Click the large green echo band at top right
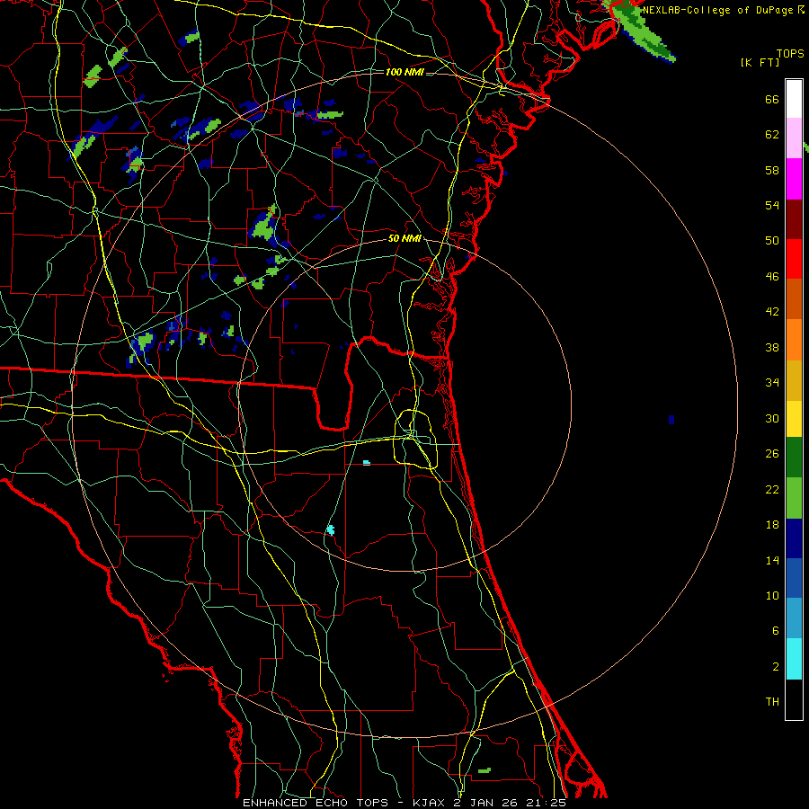Image resolution: width=809 pixels, height=809 pixels. [x=640, y=30]
